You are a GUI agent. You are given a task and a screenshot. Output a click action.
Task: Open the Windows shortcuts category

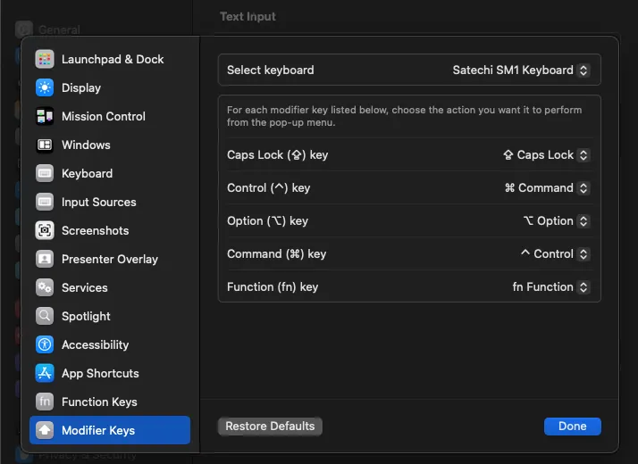click(86, 145)
